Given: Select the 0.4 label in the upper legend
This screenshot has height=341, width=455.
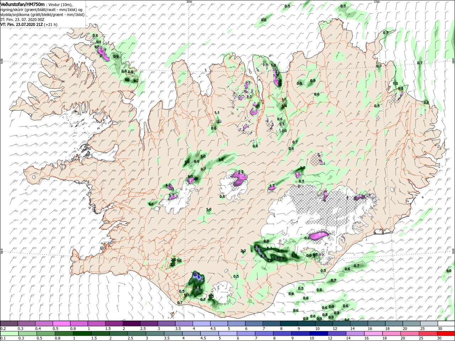Looking at the screenshot, I should coord(38,329).
